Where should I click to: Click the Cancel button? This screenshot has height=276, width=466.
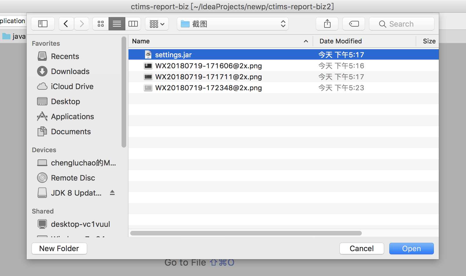pos(362,249)
